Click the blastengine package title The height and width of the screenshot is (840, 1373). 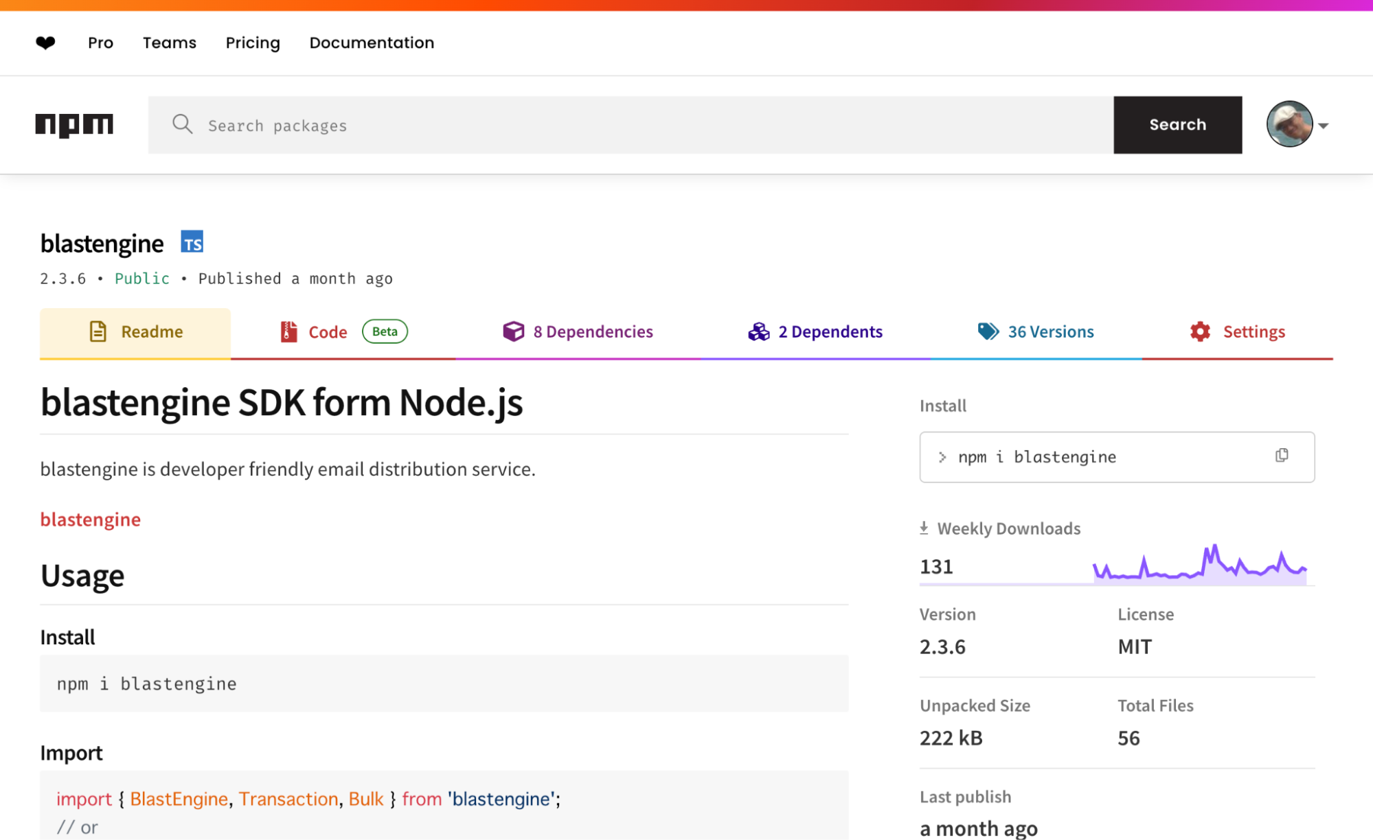pyautogui.click(x=102, y=244)
